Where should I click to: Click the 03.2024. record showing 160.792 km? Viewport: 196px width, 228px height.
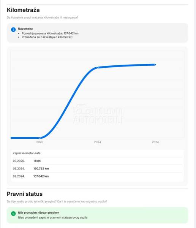tap(97, 168)
